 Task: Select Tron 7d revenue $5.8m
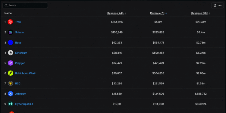coord(158,22)
